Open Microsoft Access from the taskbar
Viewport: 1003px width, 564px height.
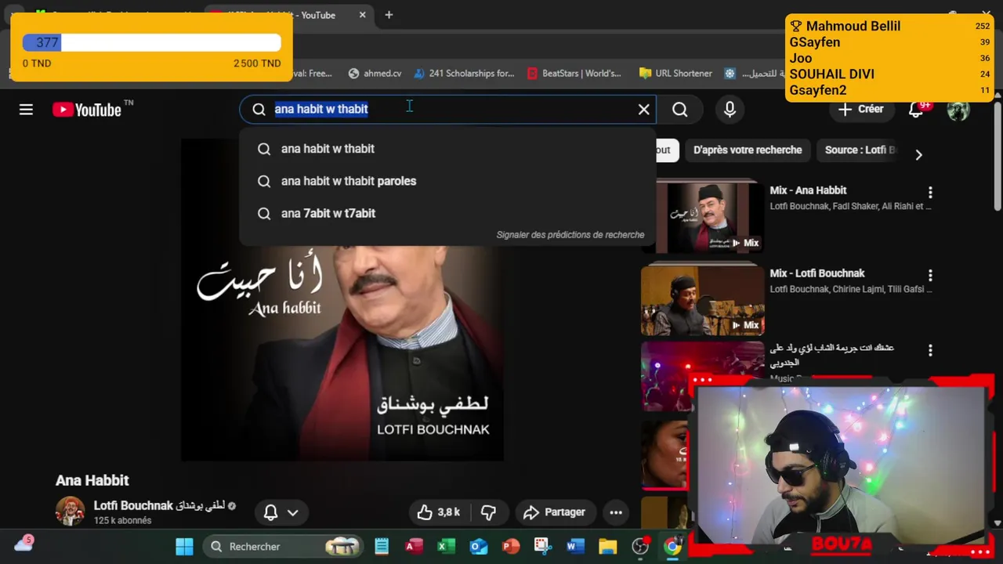pyautogui.click(x=414, y=547)
